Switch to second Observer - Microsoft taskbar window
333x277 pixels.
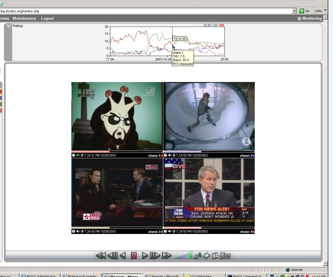point(163,276)
